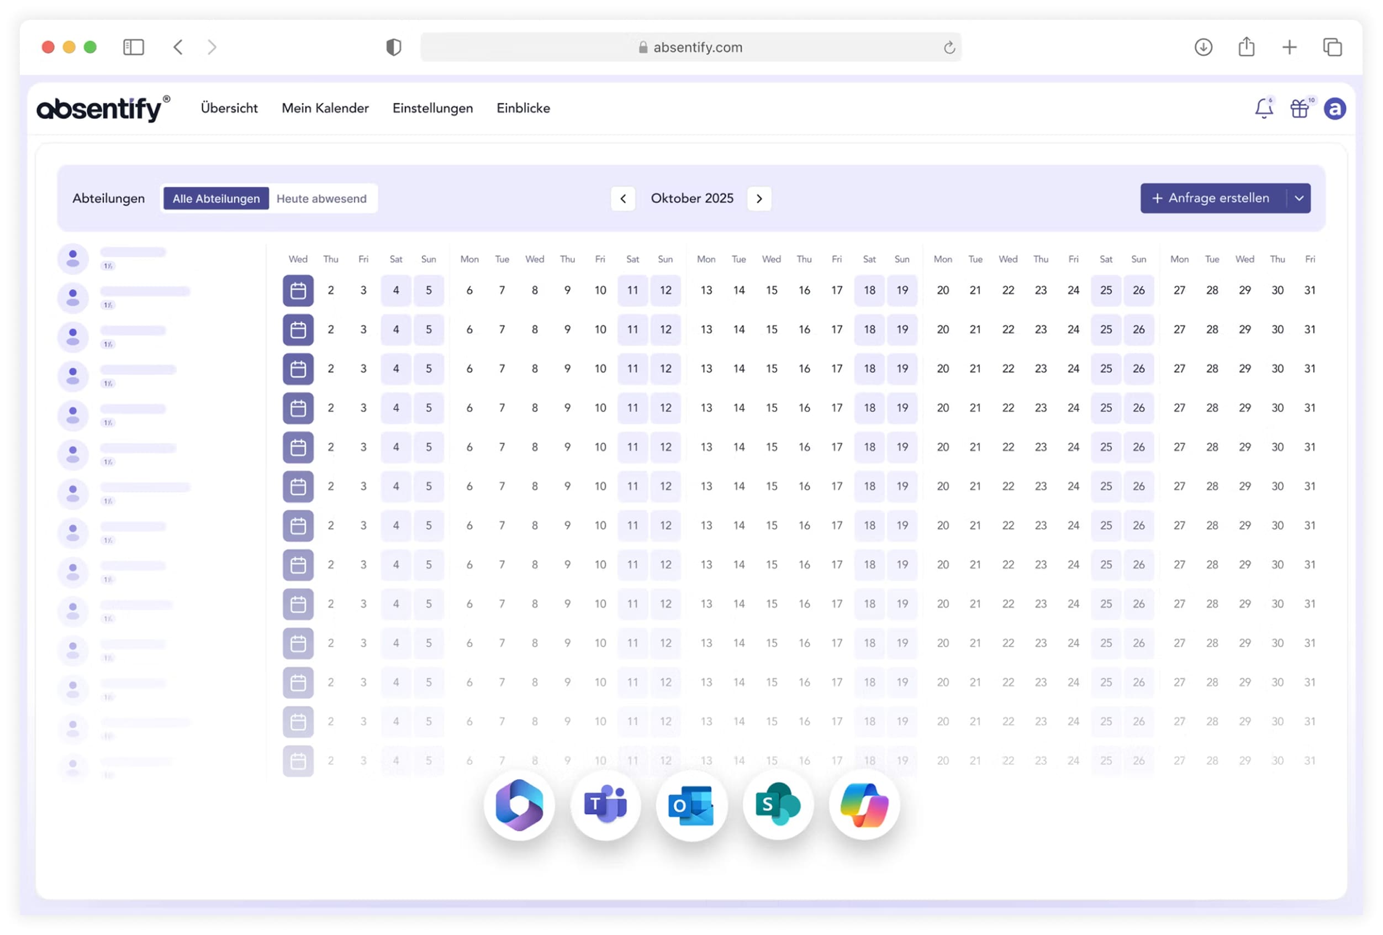
Task: Click the Microsoft Teams app icon
Action: click(605, 805)
